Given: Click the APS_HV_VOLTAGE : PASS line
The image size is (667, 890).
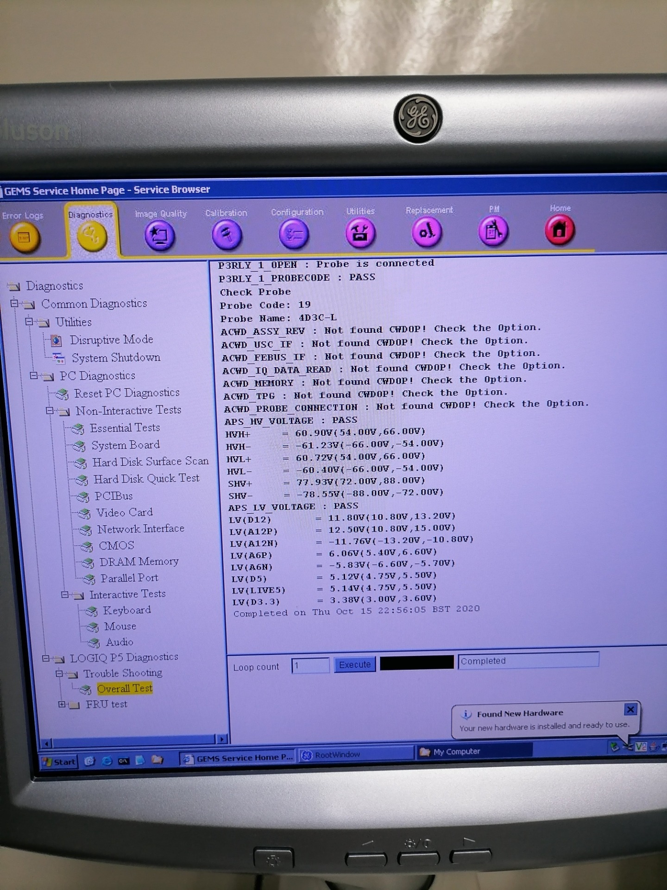Looking at the screenshot, I should [x=291, y=420].
